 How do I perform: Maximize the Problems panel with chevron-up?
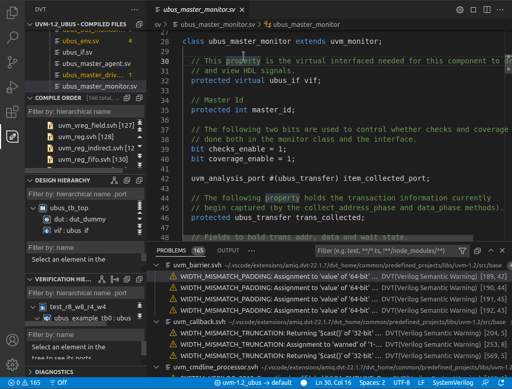[x=490, y=250]
